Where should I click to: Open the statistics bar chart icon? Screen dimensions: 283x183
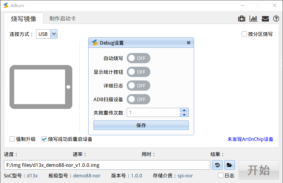(x=253, y=19)
